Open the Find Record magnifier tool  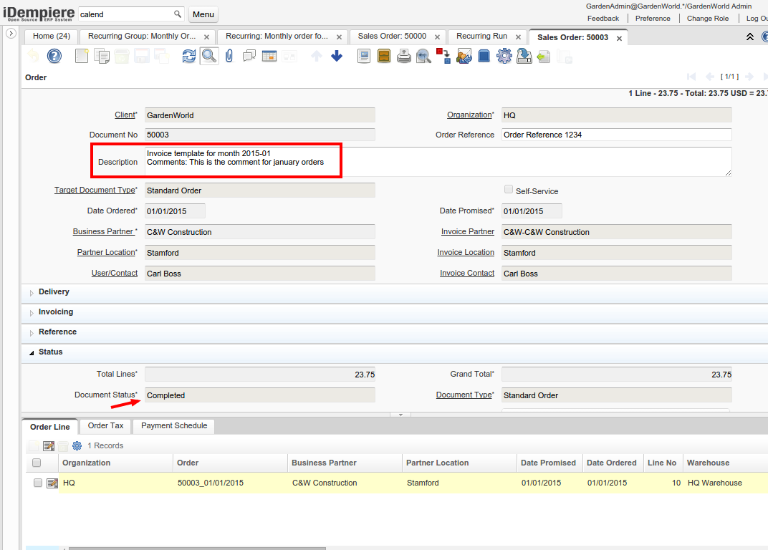pyautogui.click(x=208, y=56)
